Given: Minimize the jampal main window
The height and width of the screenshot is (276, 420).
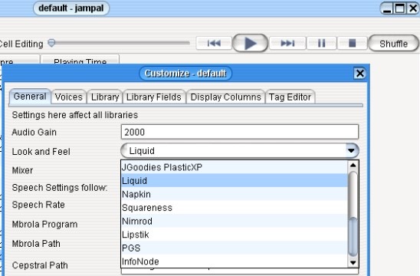Looking at the screenshot, I should (x=387, y=8).
